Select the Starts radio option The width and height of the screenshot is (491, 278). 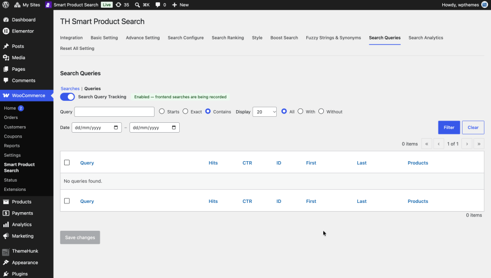coord(162,111)
